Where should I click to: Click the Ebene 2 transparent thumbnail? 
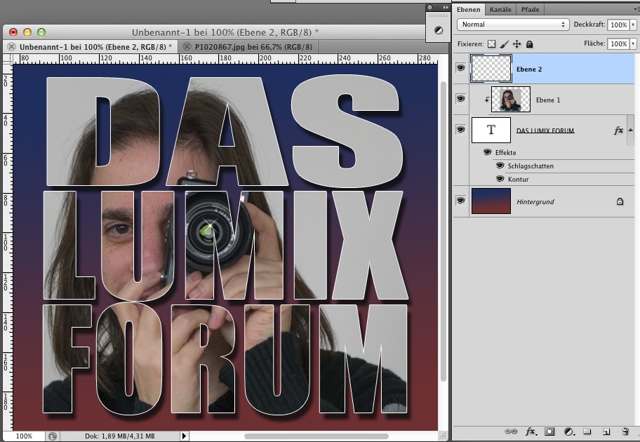[491, 69]
